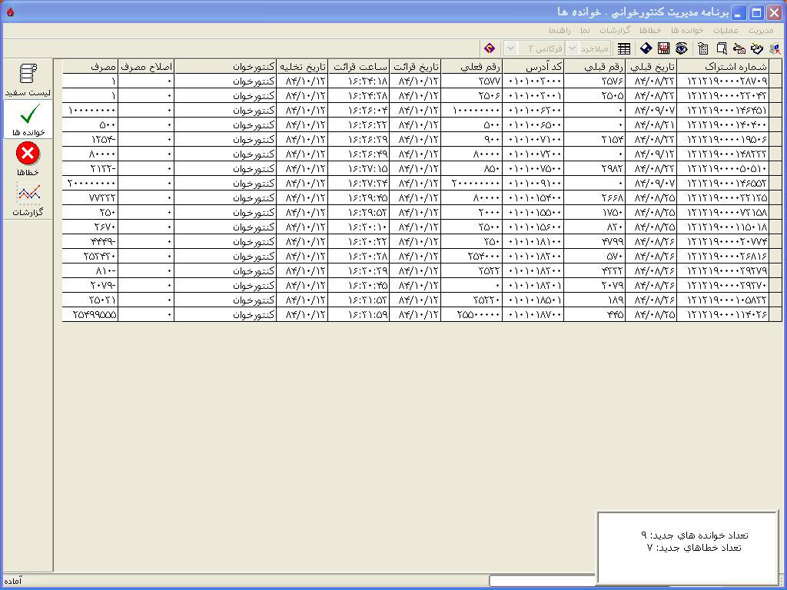Click the purple help diamond toolbar icon
Screen dimensions: 787x590
coord(490,48)
